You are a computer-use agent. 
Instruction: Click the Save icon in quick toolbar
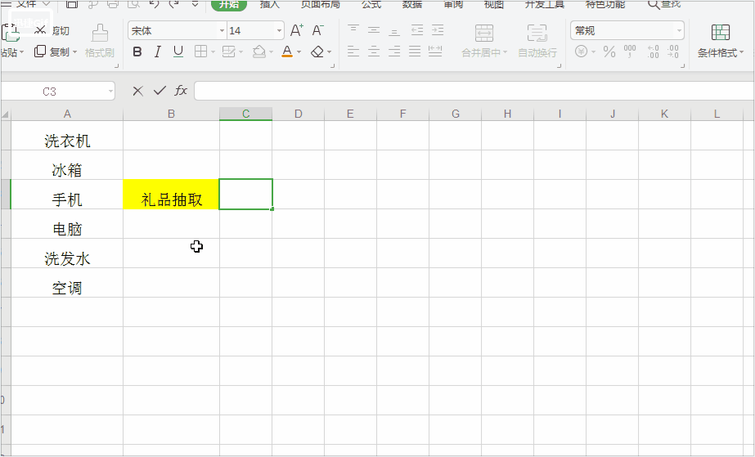(x=72, y=4)
